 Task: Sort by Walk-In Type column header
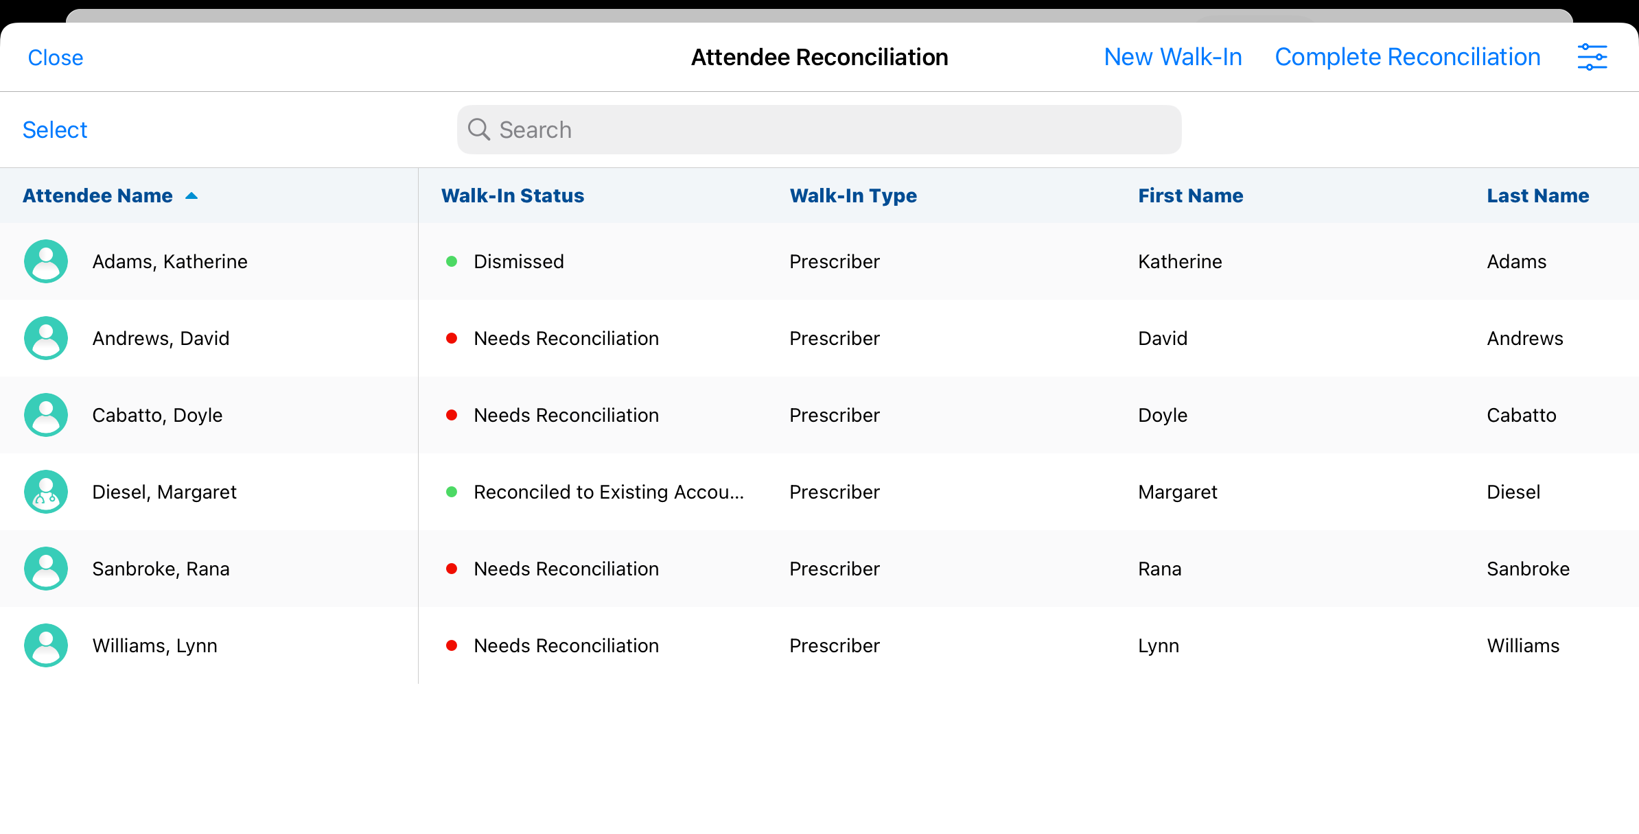click(852, 196)
